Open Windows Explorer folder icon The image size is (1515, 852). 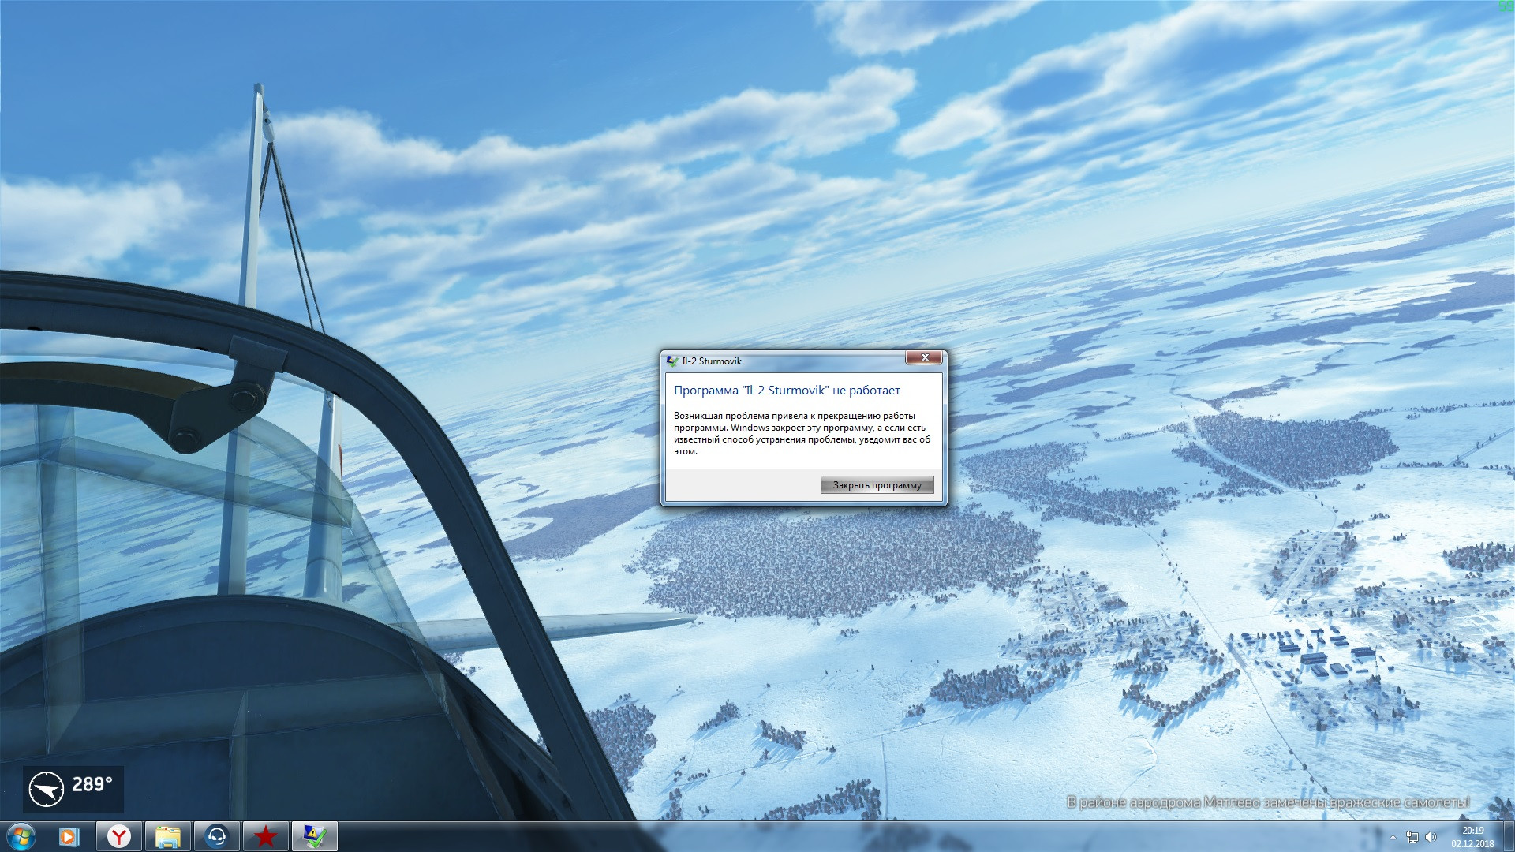(x=168, y=836)
